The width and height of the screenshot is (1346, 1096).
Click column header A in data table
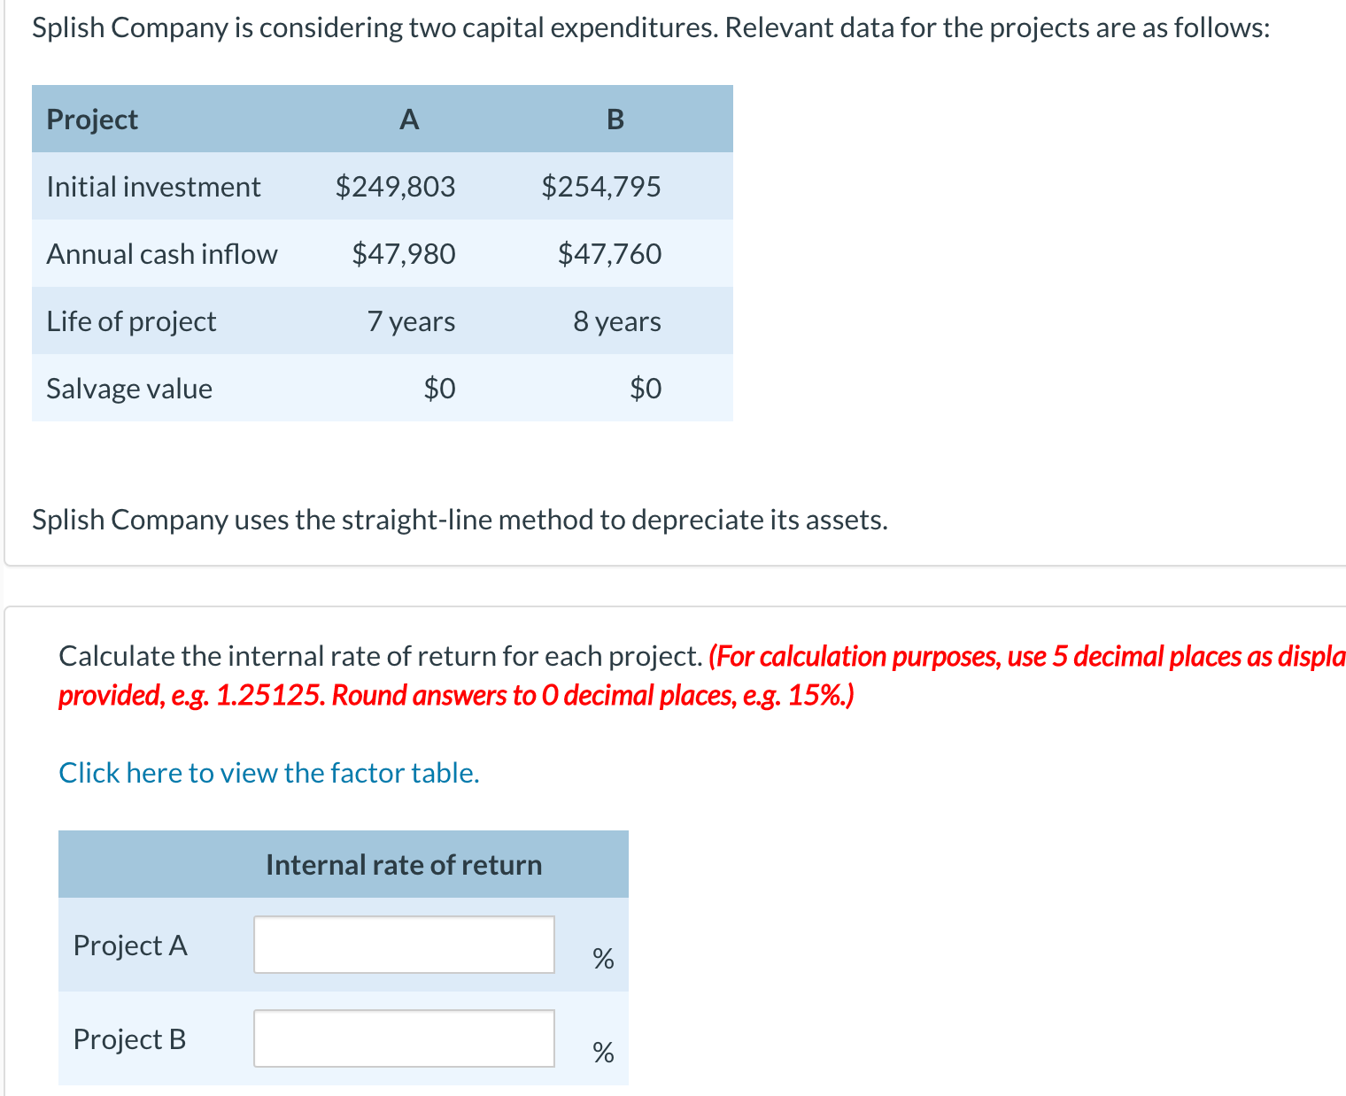(x=408, y=119)
